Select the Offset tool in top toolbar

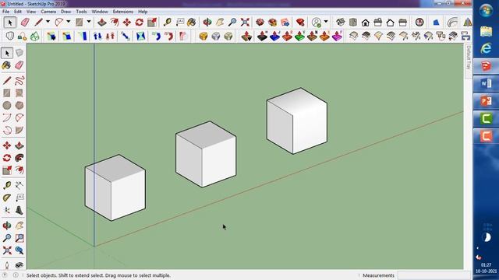(x=115, y=23)
